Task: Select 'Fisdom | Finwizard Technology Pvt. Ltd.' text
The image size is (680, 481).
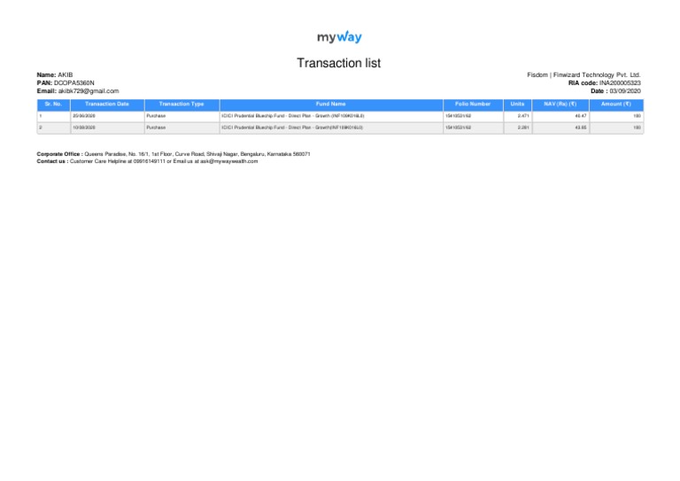Action: pos(583,75)
